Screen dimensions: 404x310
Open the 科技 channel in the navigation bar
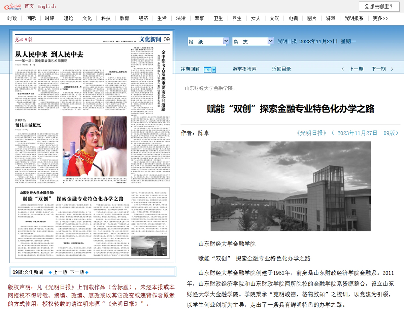coord(106,18)
